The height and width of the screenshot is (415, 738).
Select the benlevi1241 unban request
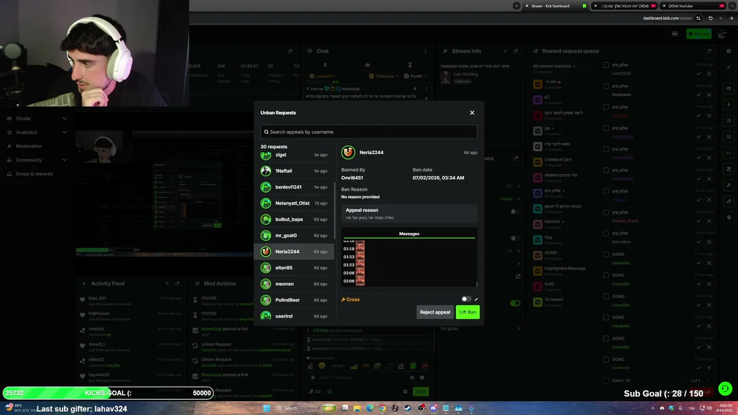[x=294, y=187]
